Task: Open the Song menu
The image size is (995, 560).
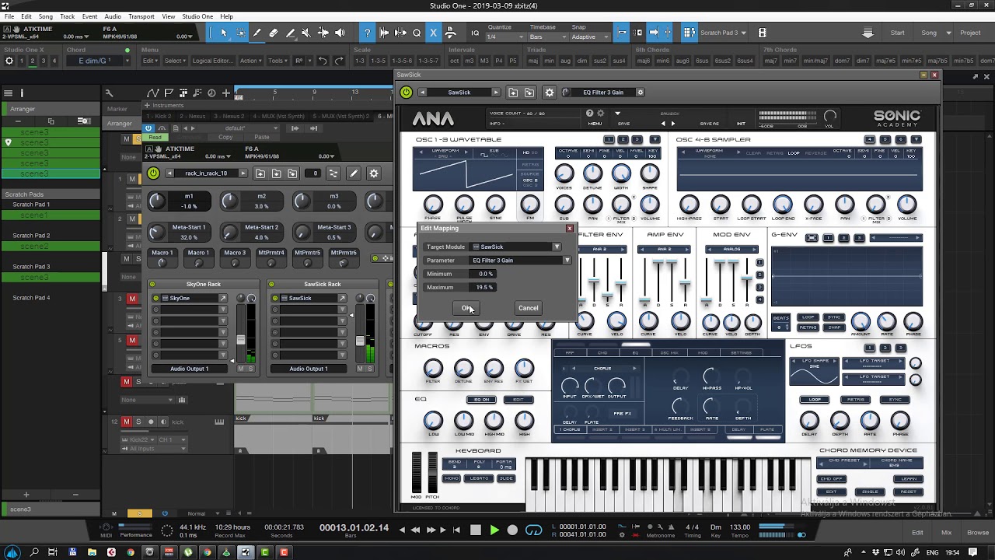Action: pos(46,16)
